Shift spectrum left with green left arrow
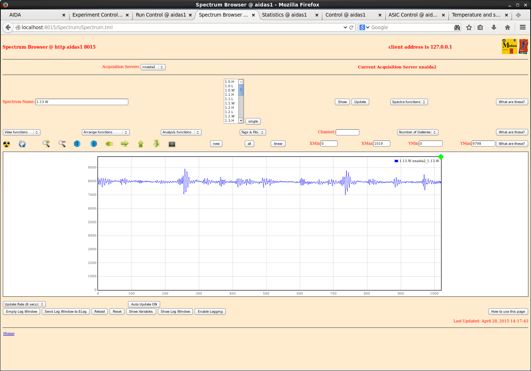This screenshot has width=531, height=371. coord(109,144)
